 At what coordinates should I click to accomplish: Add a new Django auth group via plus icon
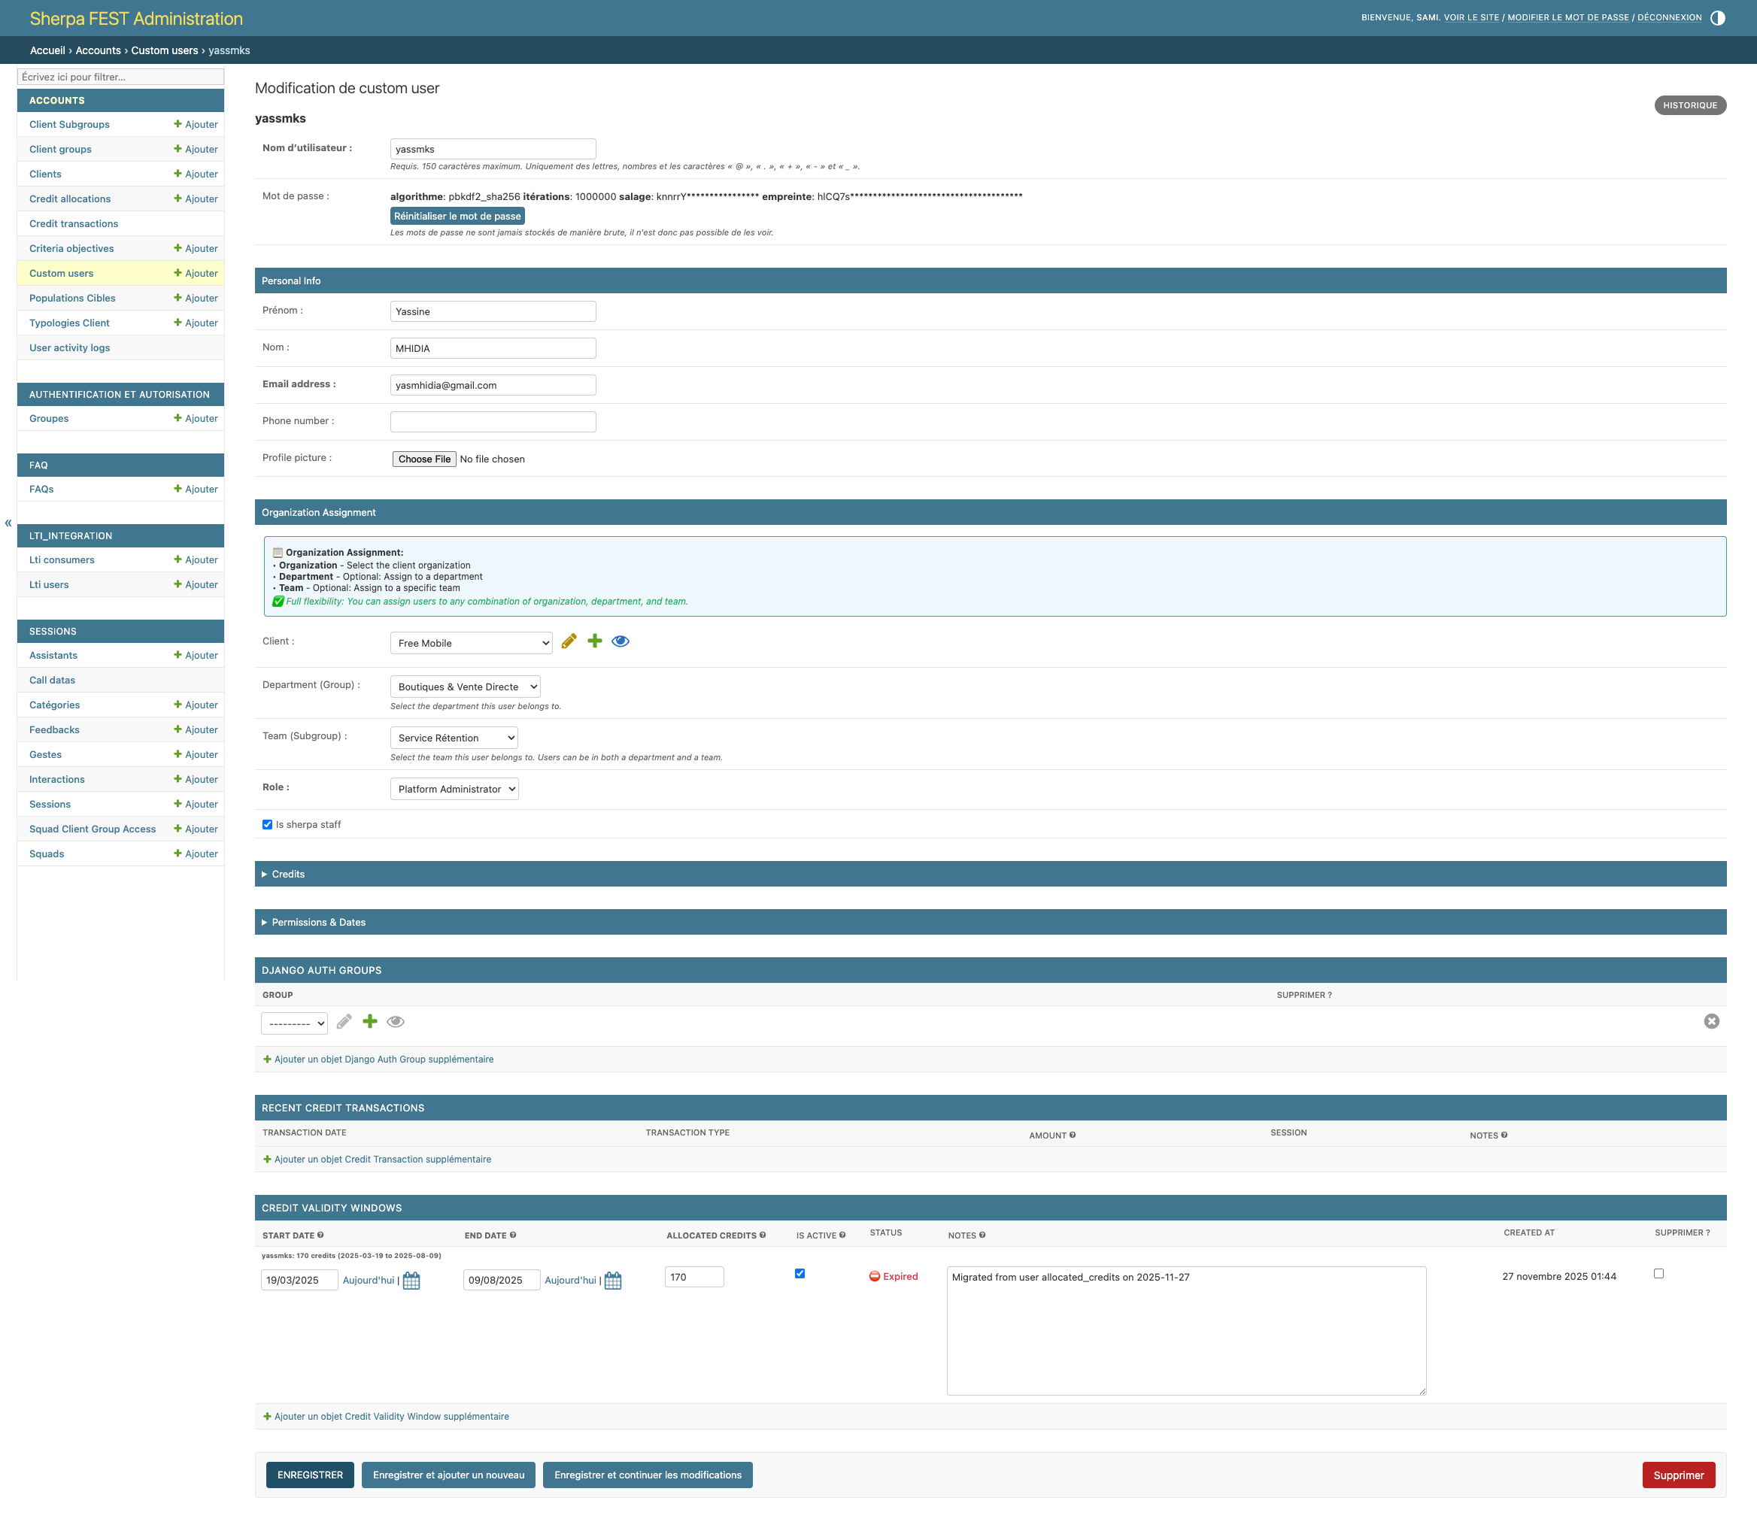coord(370,1021)
